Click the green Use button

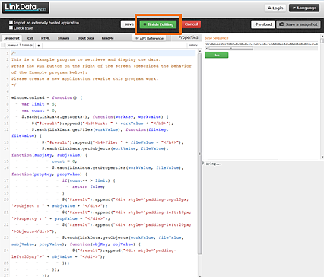[x=217, y=55]
